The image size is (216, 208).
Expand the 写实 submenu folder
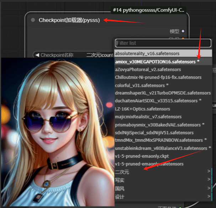point(163,180)
